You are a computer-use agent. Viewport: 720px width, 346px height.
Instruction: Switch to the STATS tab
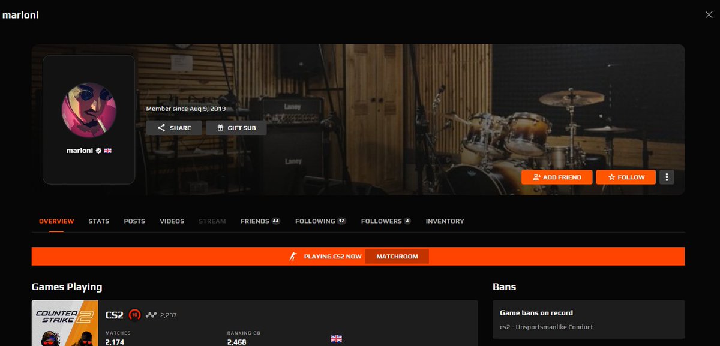99,221
